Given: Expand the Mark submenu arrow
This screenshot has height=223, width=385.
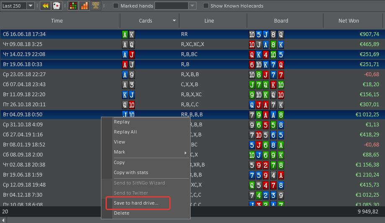Looking at the screenshot, I should click(x=186, y=153).
